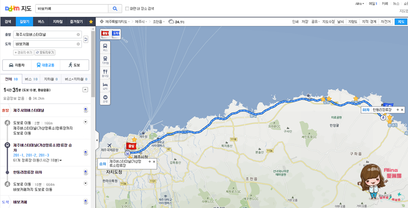Screen dimensions: 408x208
Task: Expand the 61개 정류장 이동 stop list
Action: click(38, 161)
